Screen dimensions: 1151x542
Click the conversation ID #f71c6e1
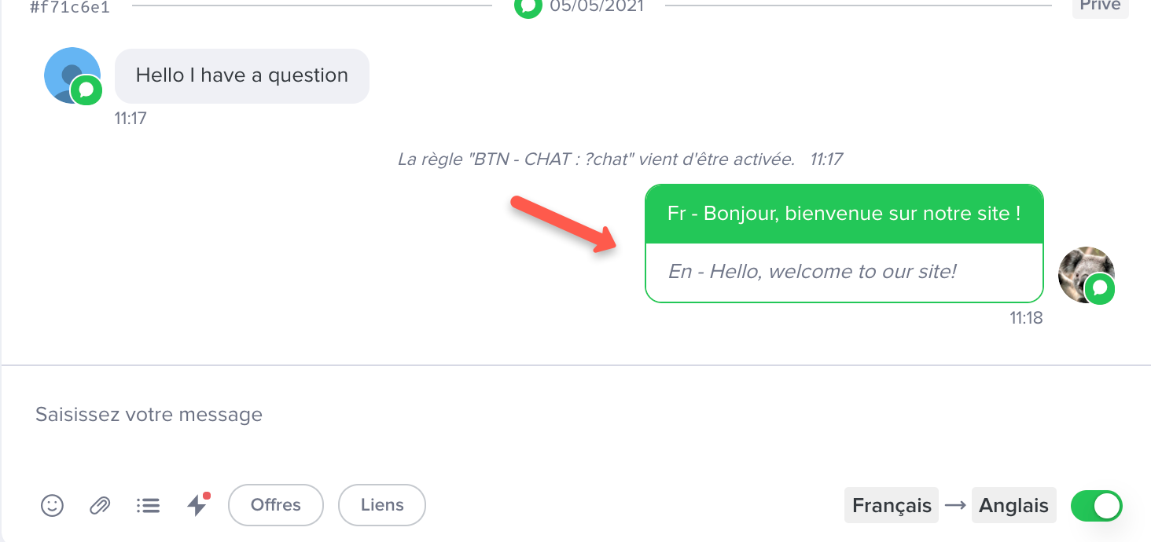click(x=70, y=8)
